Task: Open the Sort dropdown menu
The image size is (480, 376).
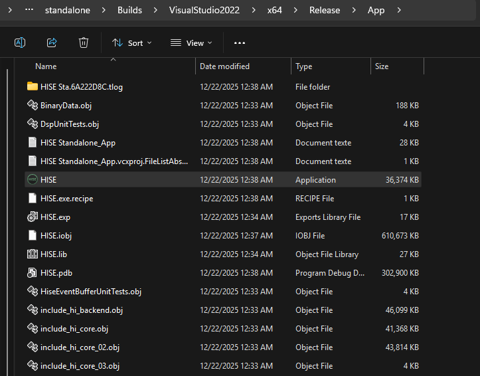Action: click(131, 43)
